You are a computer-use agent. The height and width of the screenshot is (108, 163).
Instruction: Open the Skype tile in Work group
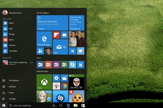point(72,65)
